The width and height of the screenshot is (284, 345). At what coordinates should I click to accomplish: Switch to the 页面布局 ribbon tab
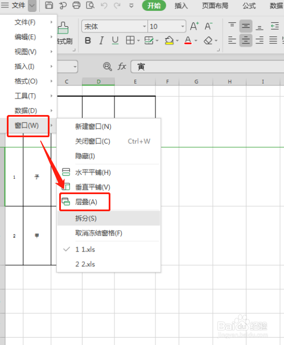pyautogui.click(x=215, y=6)
